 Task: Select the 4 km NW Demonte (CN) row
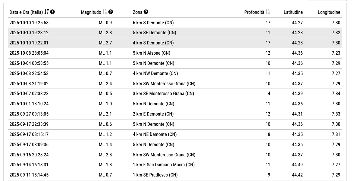tap(155, 74)
